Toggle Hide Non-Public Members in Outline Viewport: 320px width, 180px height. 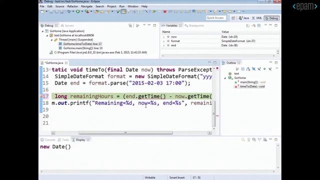(x=264, y=69)
